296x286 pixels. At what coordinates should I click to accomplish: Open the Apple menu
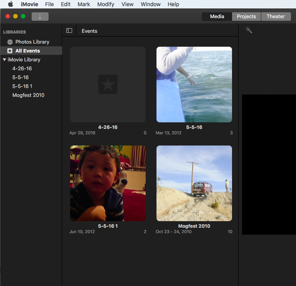tap(10, 4)
